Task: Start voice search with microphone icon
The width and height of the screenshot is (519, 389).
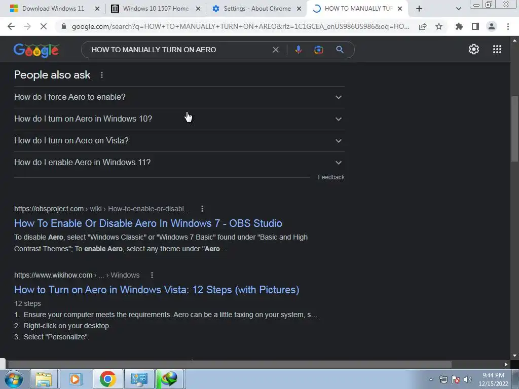Action: tap(298, 50)
